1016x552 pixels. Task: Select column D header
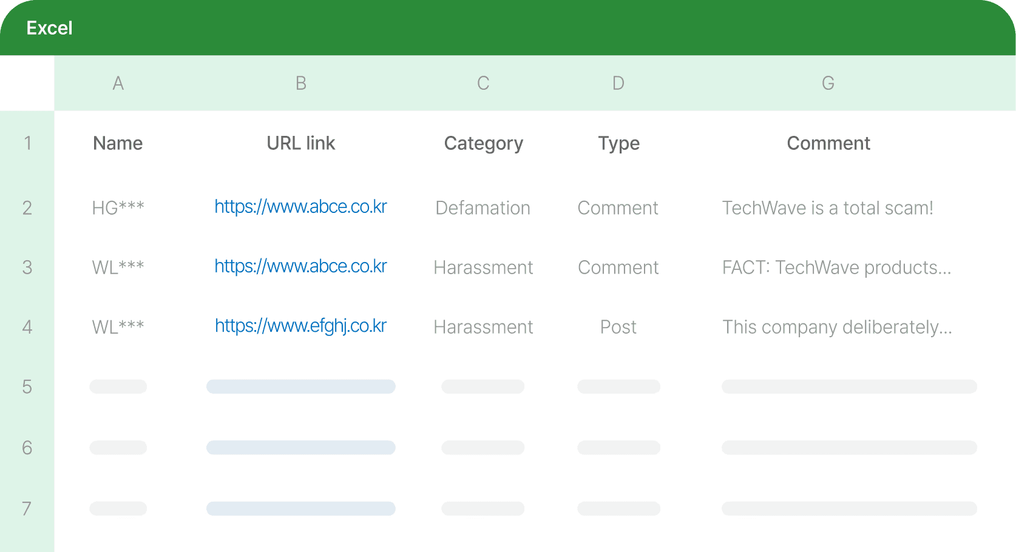click(x=618, y=83)
